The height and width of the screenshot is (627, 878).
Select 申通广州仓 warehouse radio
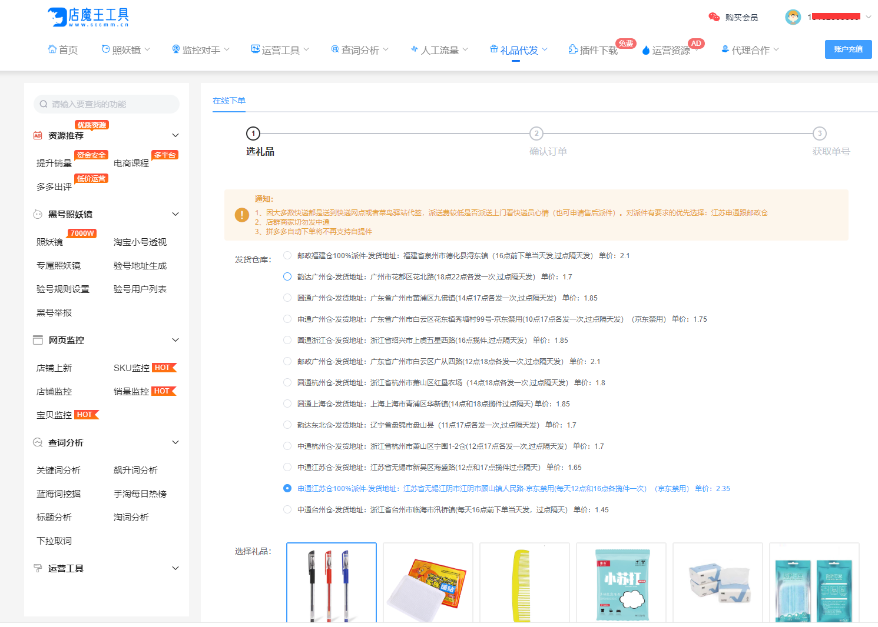click(x=287, y=319)
